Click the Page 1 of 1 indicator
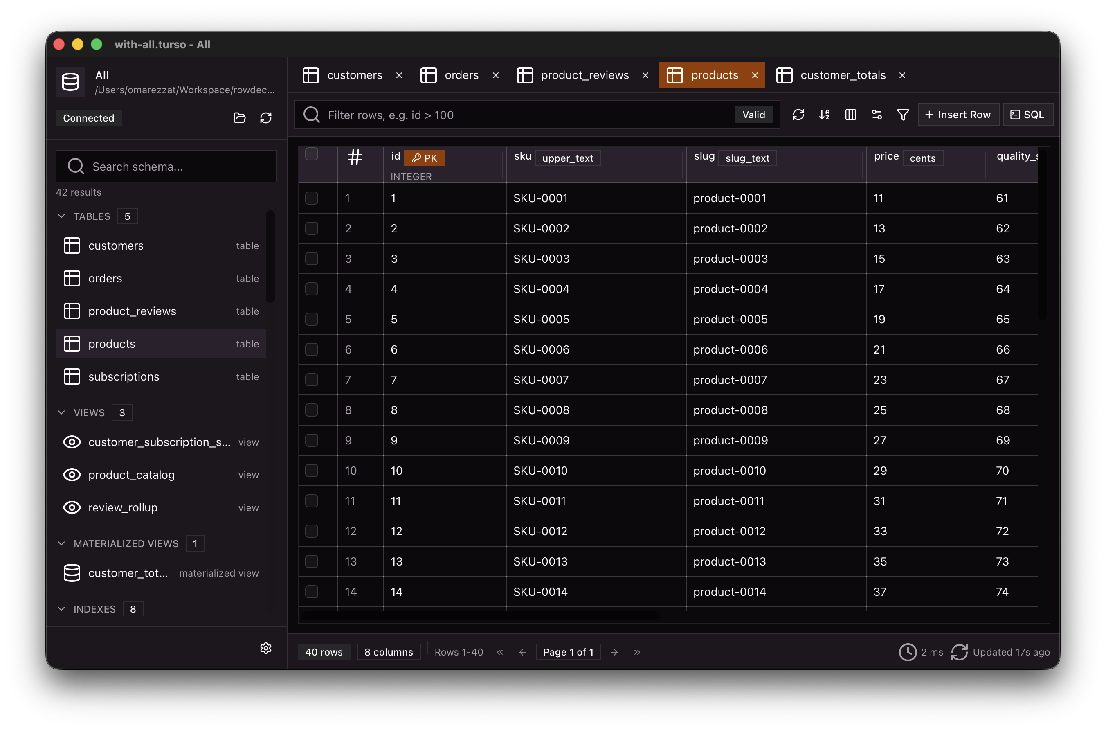 [x=568, y=652]
